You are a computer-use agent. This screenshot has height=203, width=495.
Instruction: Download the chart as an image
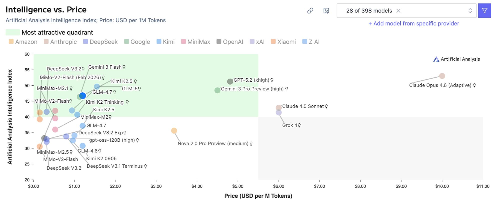[326, 11]
